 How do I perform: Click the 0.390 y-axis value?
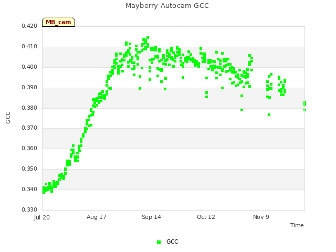(29, 88)
